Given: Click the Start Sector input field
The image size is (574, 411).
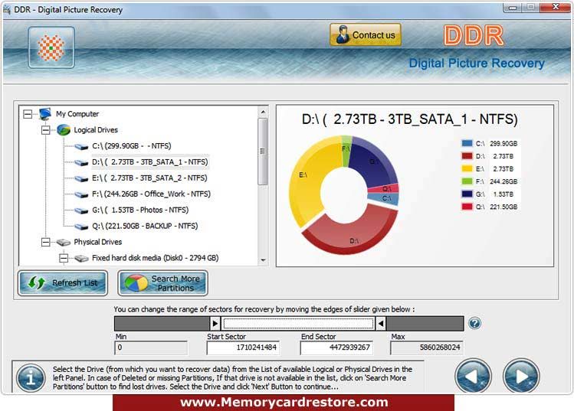Looking at the screenshot, I should click(243, 347).
